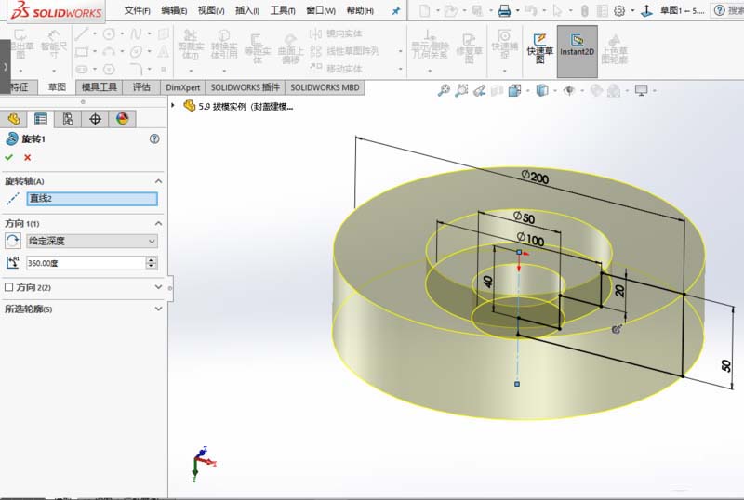Click the Previous View icon
The image size is (744, 500).
[479, 90]
